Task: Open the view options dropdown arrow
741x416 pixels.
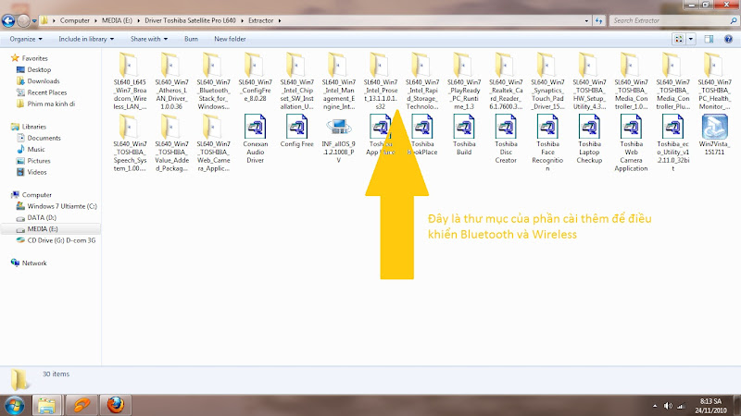Action: click(691, 39)
